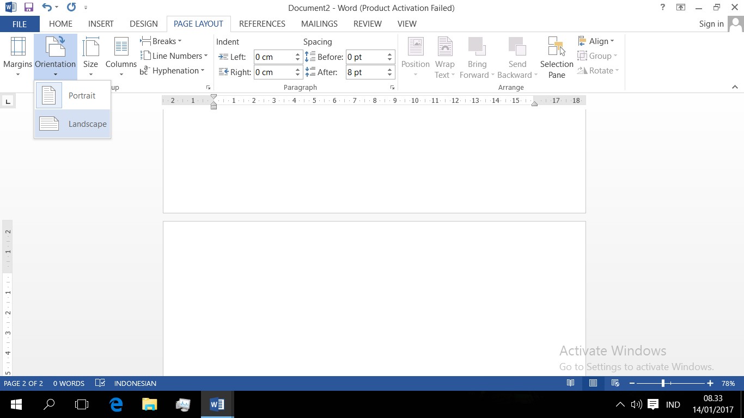
Task: Click the IND input language indicator
Action: click(x=673, y=404)
